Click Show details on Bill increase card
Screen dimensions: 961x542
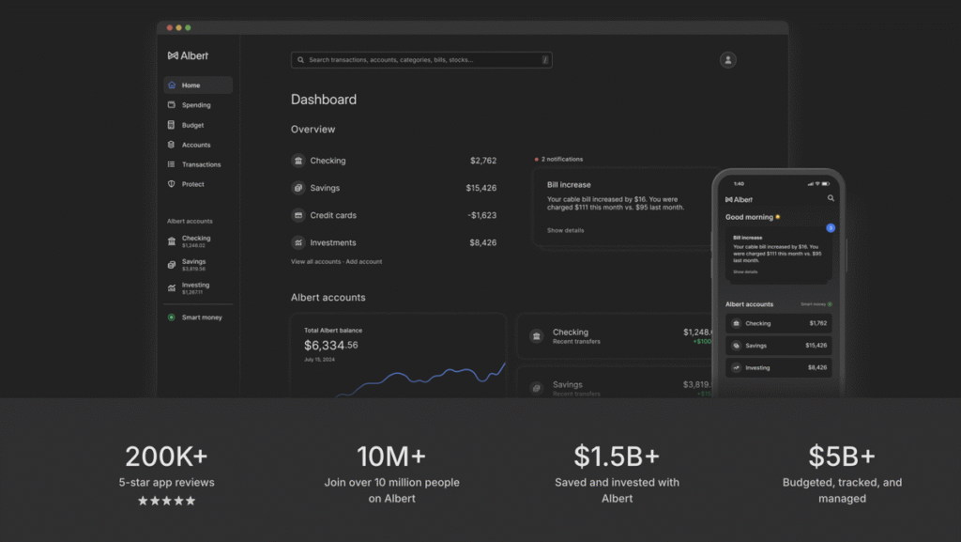565,230
